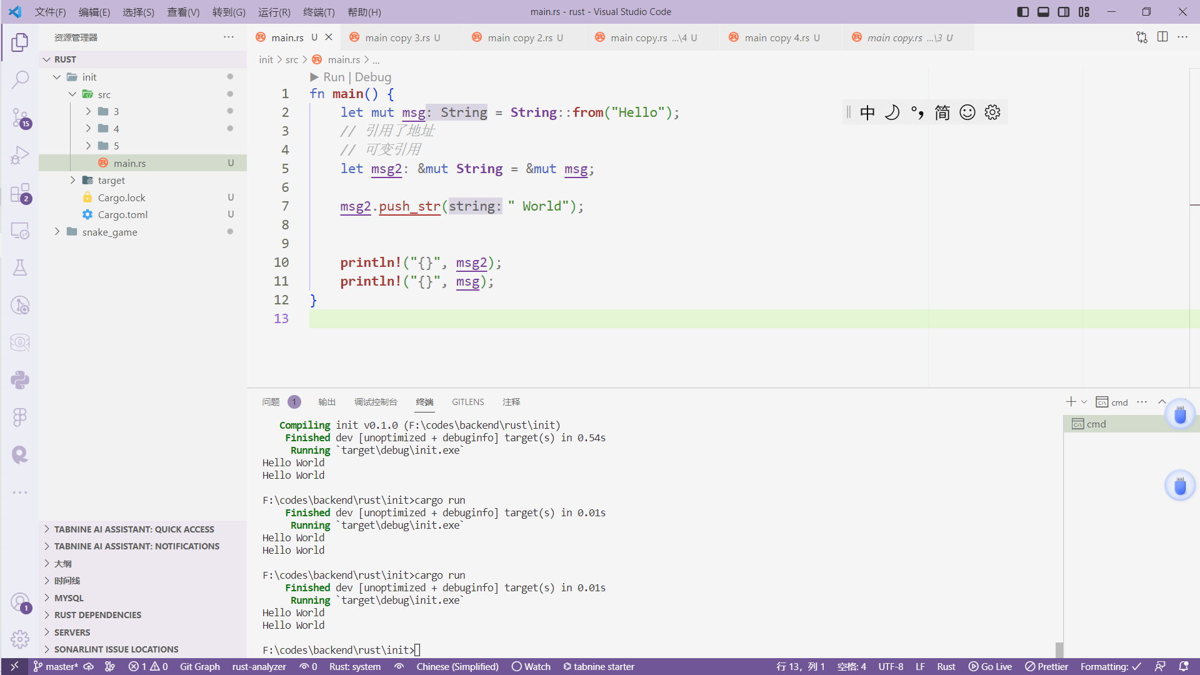
Task: Open Cargo.toml file in explorer
Action: coord(122,214)
